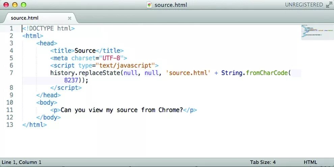Viewport: 334px width, 167px height.
Task: Click the word String on line 7
Action: tap(232, 73)
